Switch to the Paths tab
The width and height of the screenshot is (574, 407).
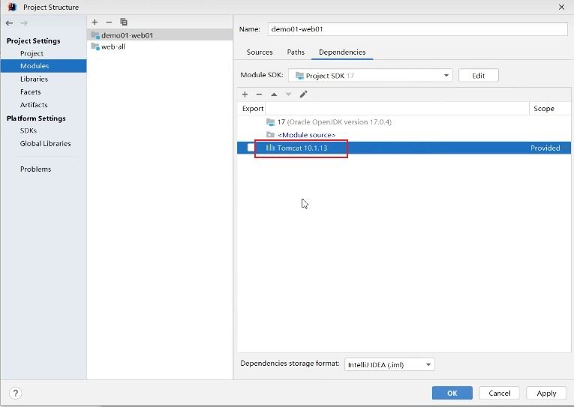coord(296,52)
